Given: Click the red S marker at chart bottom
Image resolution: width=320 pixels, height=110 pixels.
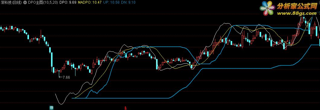Looking at the screenshot, I should pos(126,108).
